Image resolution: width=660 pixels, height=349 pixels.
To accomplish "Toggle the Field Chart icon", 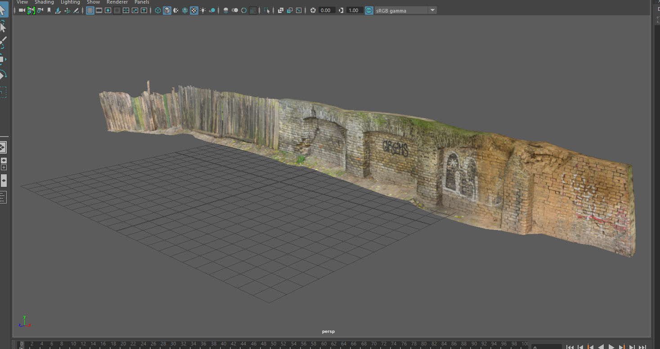I will pyautogui.click(x=126, y=10).
